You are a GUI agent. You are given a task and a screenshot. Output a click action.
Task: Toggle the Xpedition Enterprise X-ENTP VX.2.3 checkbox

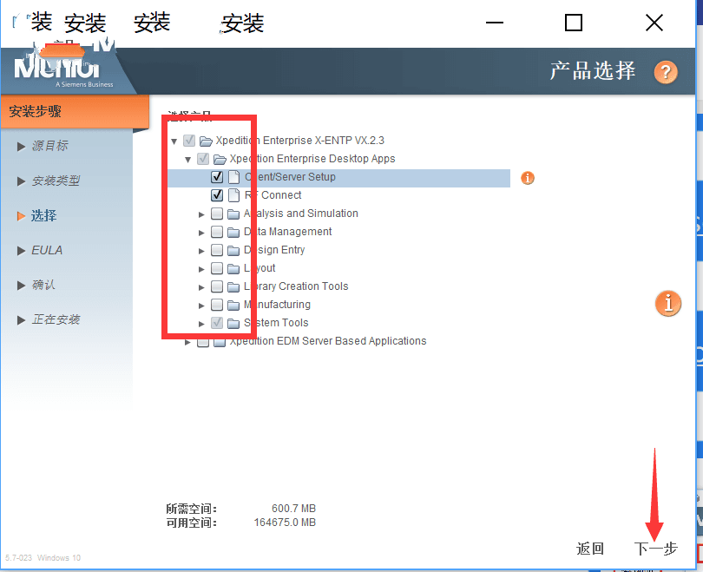click(x=189, y=141)
